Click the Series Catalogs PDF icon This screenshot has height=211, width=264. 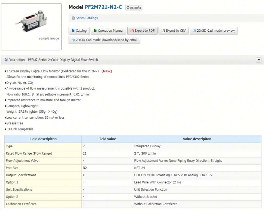73,18
